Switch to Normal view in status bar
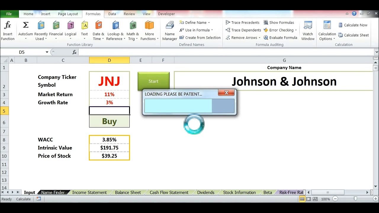The width and height of the screenshot is (379, 213). 302,199
